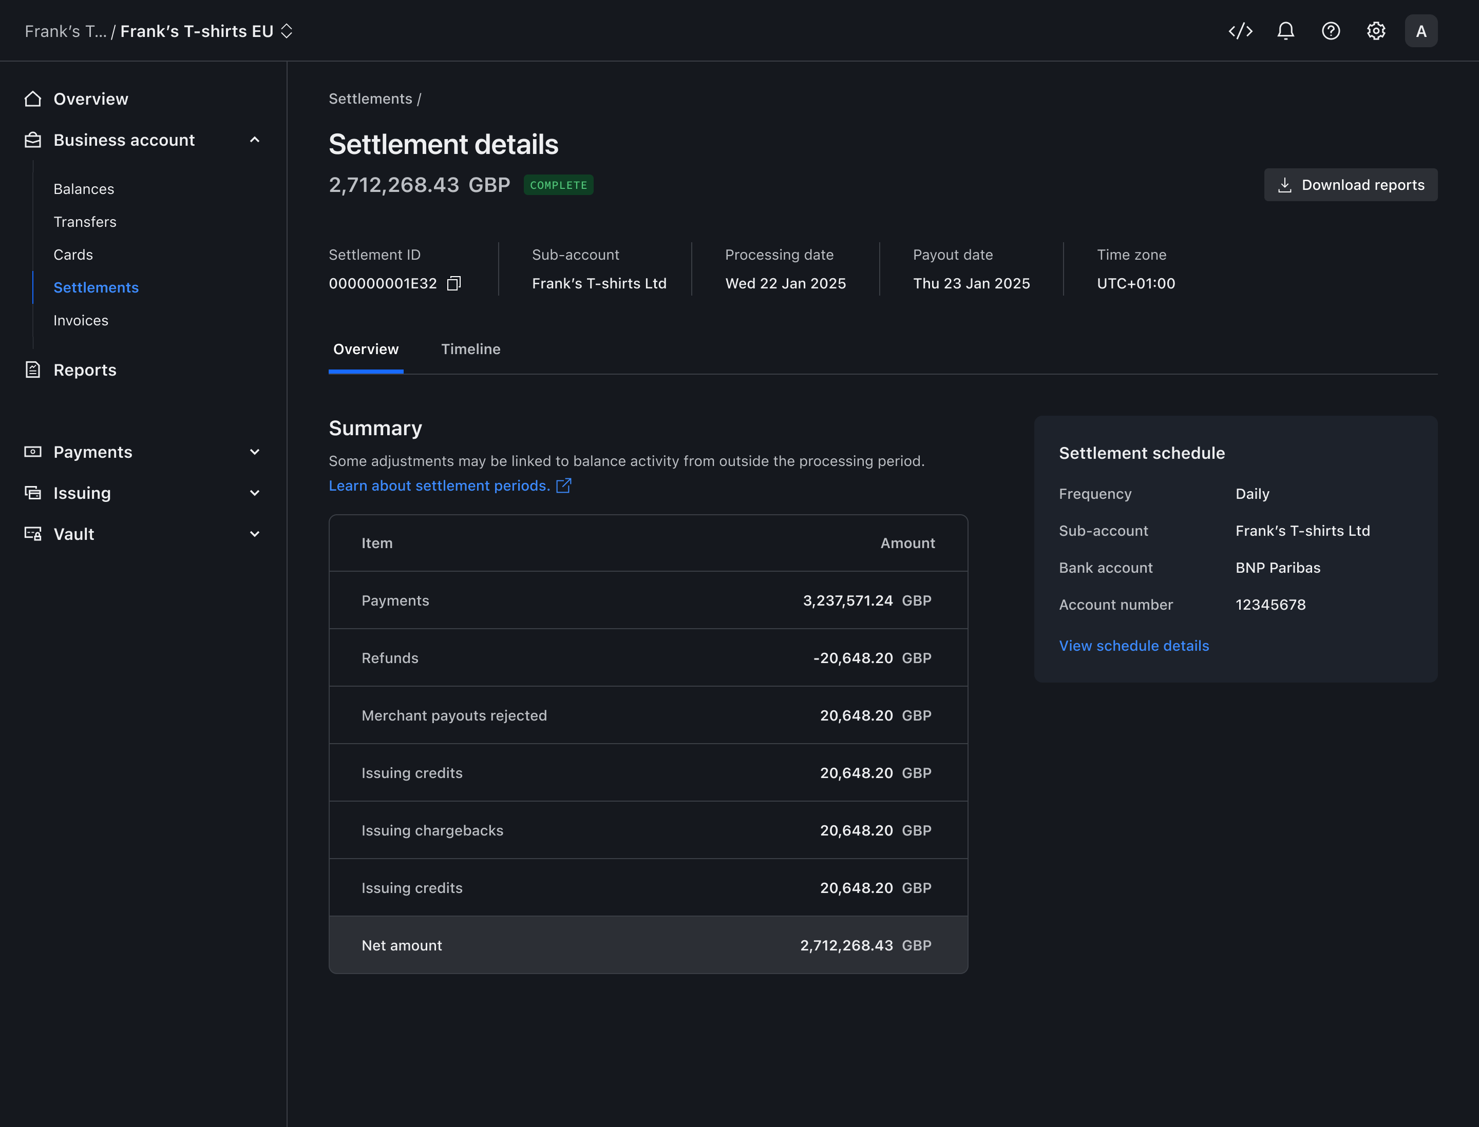The width and height of the screenshot is (1479, 1127).
Task: Expand the Vault section
Action: click(254, 534)
